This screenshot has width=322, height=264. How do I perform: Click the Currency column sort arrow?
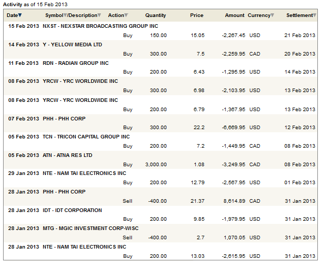click(273, 15)
